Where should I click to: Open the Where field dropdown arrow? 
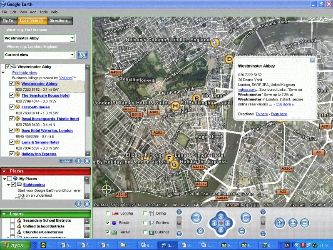[x=72, y=55]
